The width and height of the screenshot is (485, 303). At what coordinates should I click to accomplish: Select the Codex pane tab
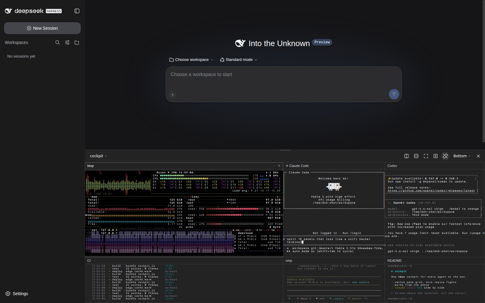[x=392, y=166]
